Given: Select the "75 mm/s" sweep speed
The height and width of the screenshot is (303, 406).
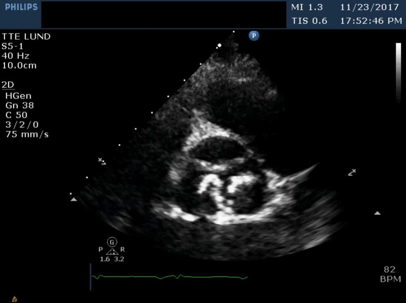Looking at the screenshot, I should (x=27, y=135).
